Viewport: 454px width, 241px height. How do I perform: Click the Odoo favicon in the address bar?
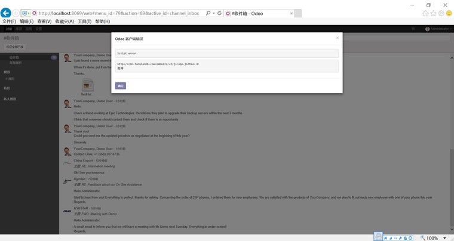click(34, 13)
